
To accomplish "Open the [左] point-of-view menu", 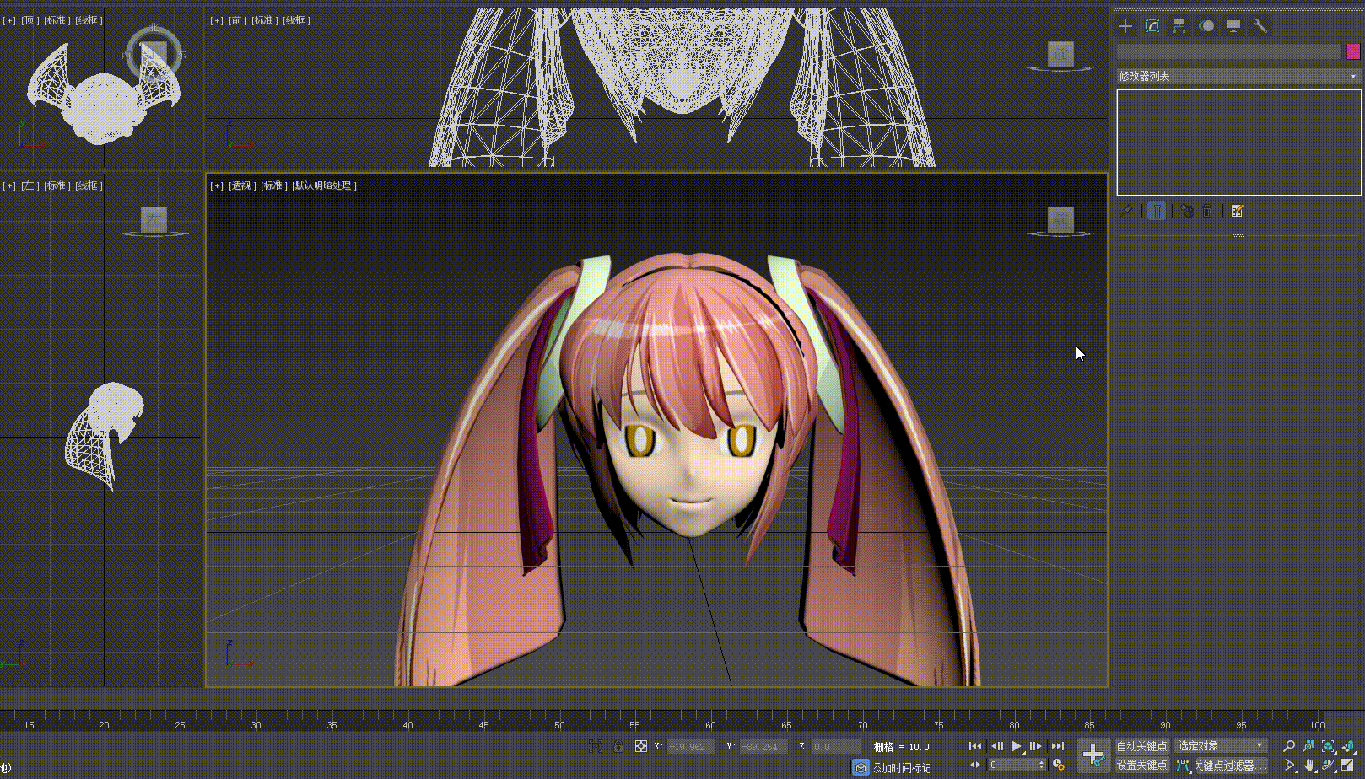I will [30, 185].
